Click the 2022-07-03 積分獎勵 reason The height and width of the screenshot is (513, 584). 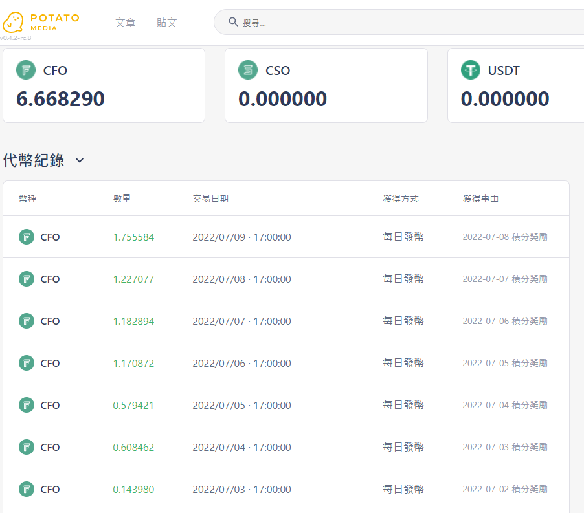[505, 447]
